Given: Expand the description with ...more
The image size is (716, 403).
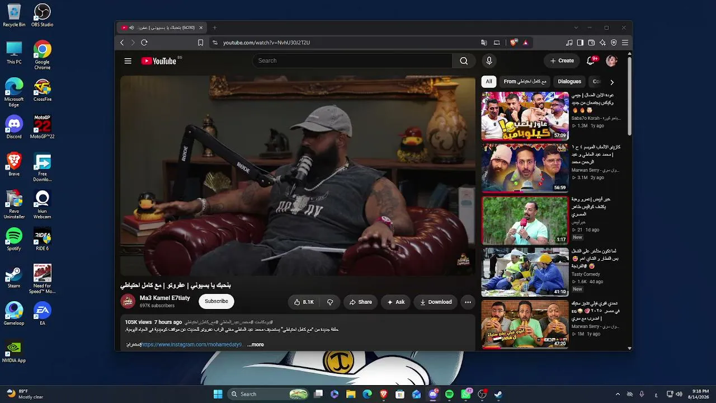Looking at the screenshot, I should pyautogui.click(x=255, y=345).
